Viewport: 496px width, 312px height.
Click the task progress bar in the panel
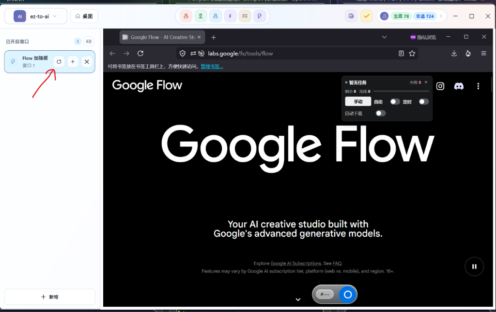coord(401,91)
